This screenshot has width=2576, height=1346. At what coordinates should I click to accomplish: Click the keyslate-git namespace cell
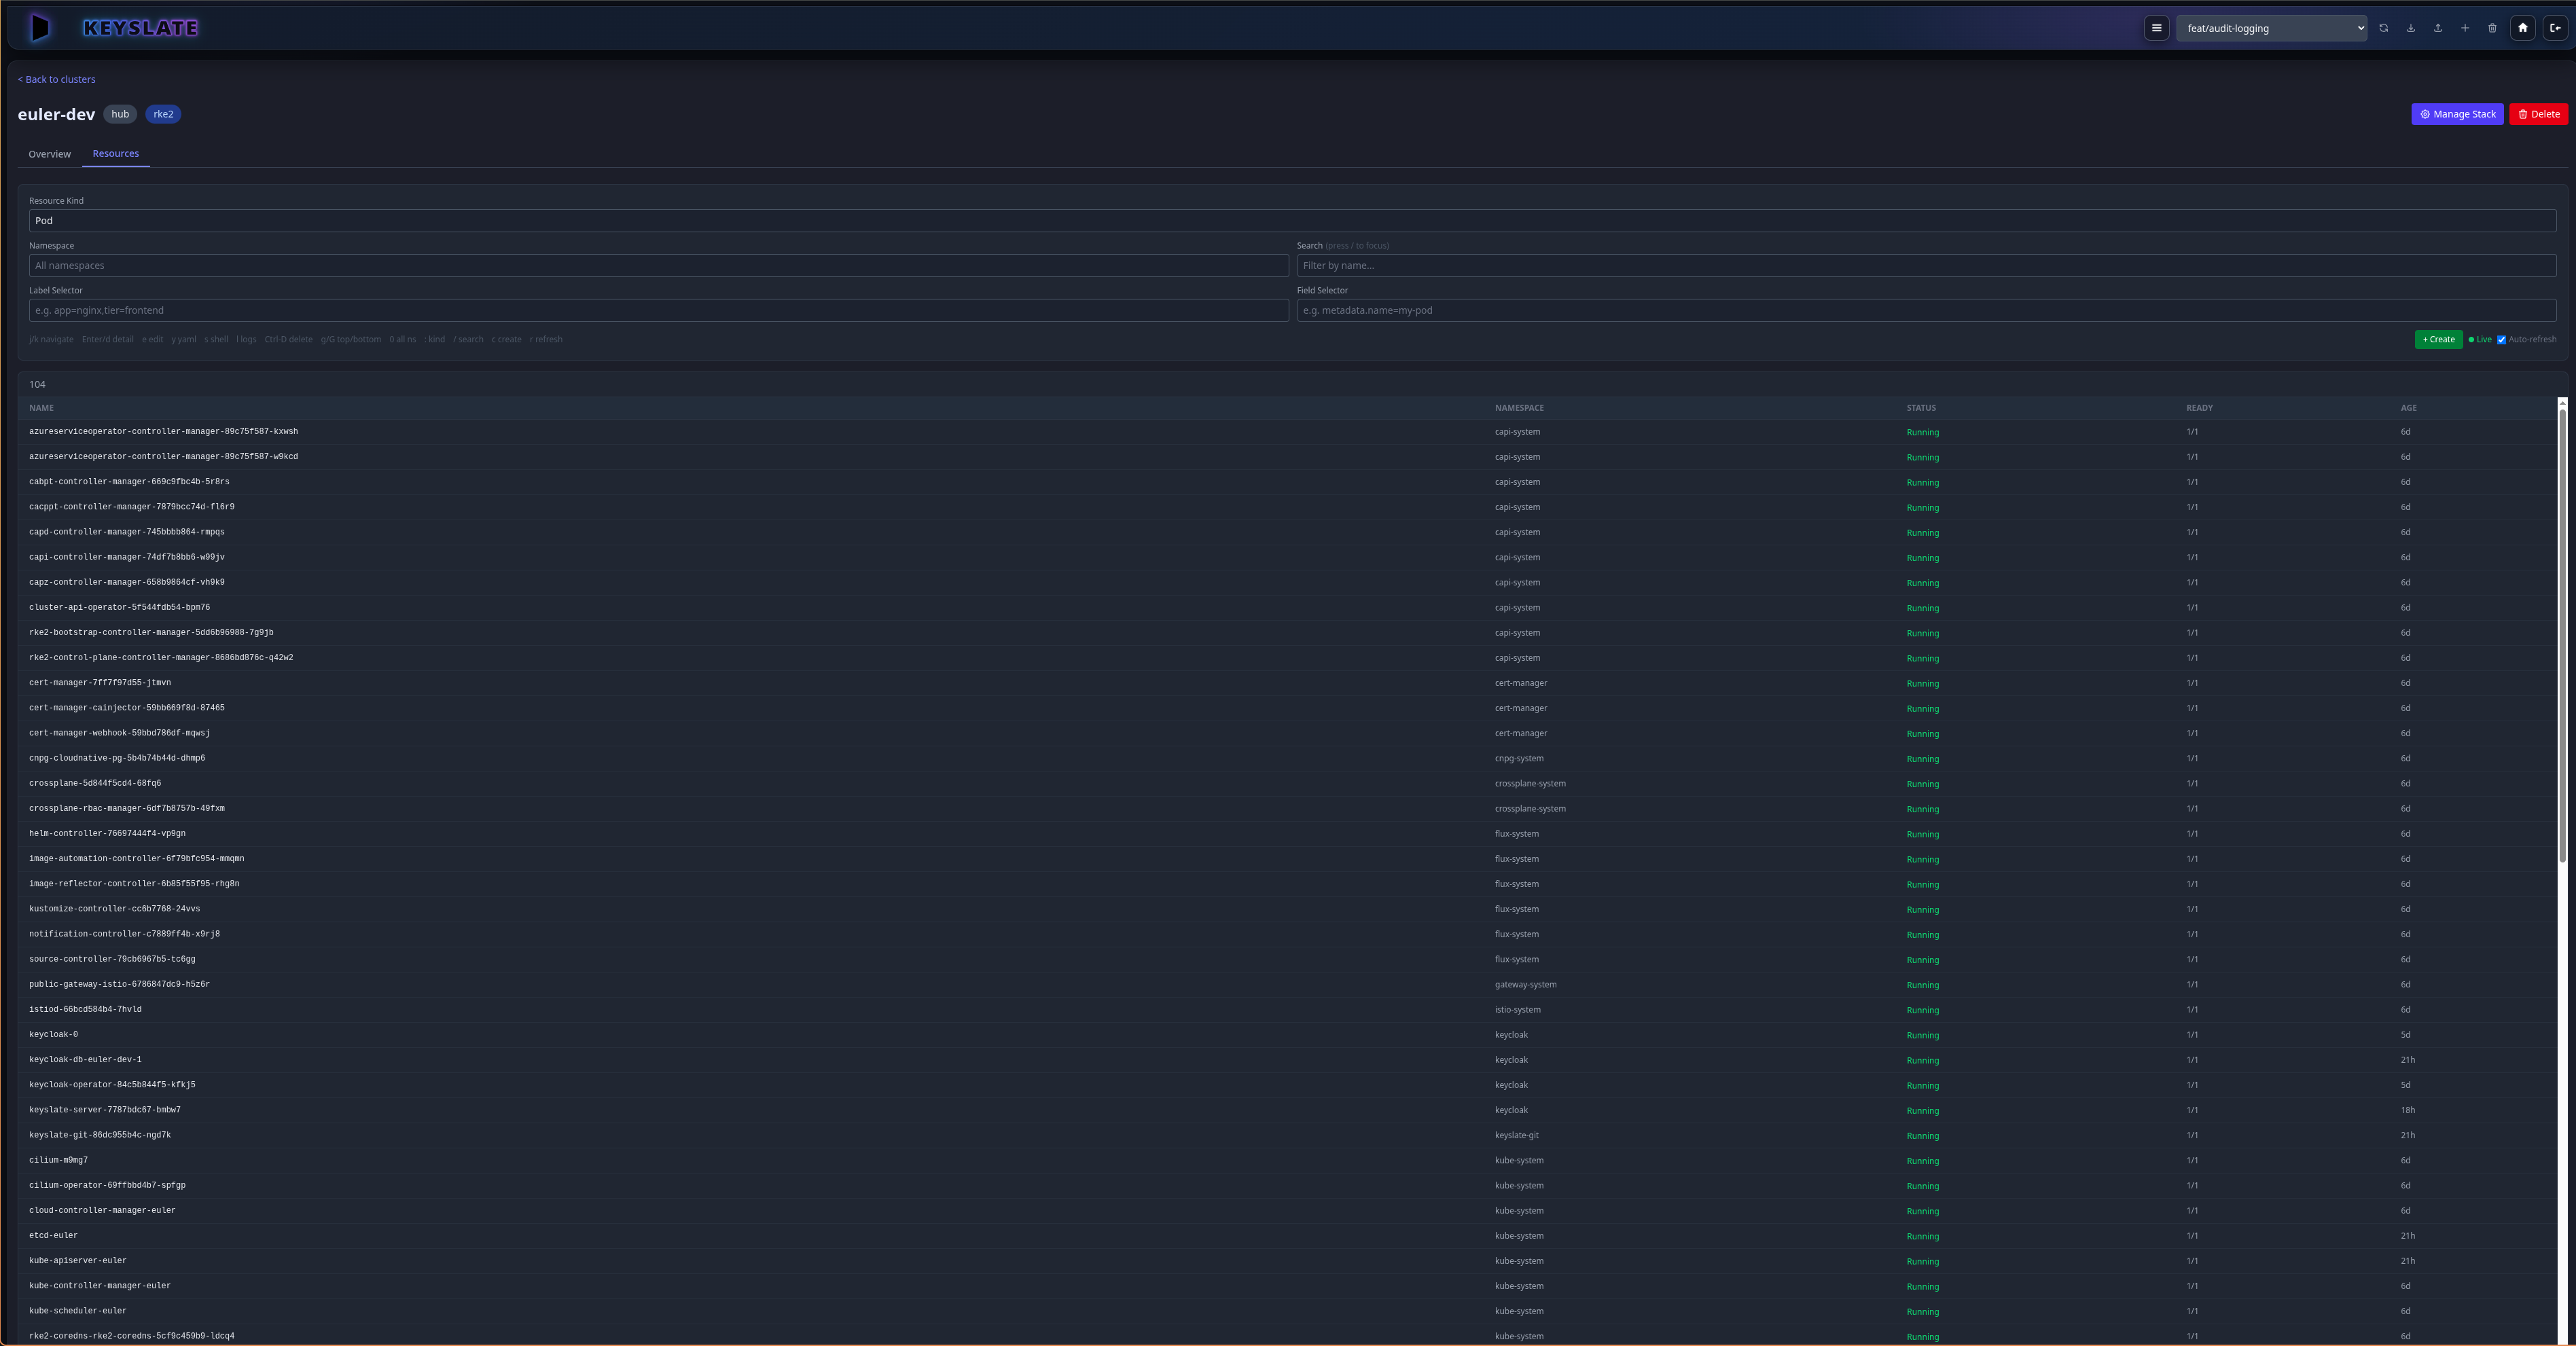[x=1516, y=1135]
